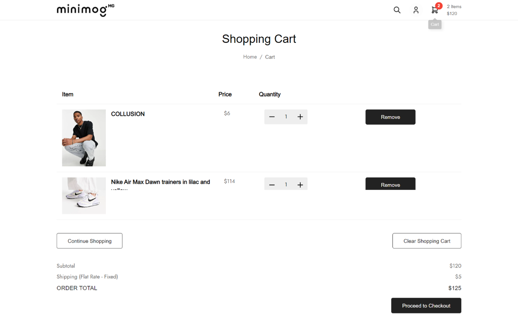Decrease quantity of Nike Air Max trainers
Screen dimensions: 518x316
click(x=272, y=184)
